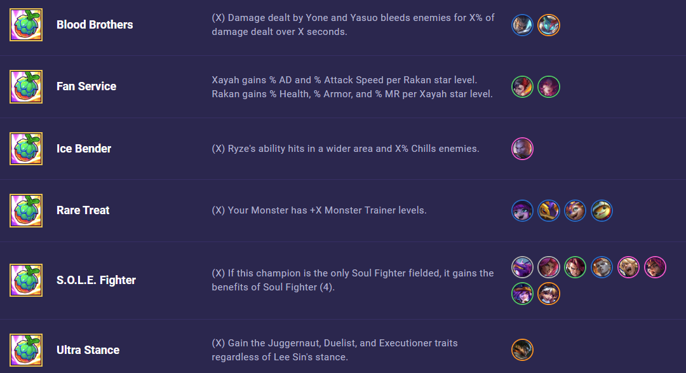
Task: Click the Blood Brothers power-up fruit icon
Action: click(x=26, y=25)
